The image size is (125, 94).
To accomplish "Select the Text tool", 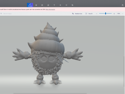I will coord(54,5).
